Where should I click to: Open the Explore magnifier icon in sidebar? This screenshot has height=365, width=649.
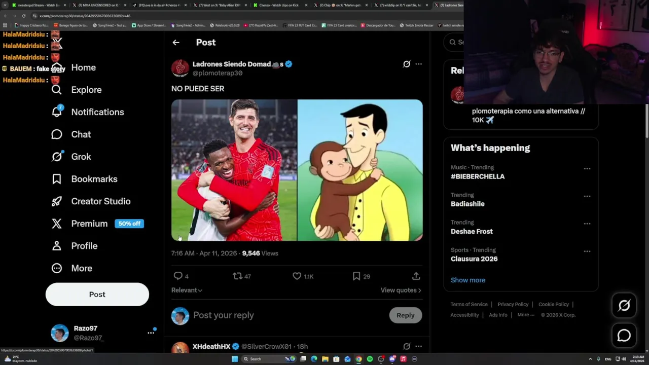click(57, 90)
